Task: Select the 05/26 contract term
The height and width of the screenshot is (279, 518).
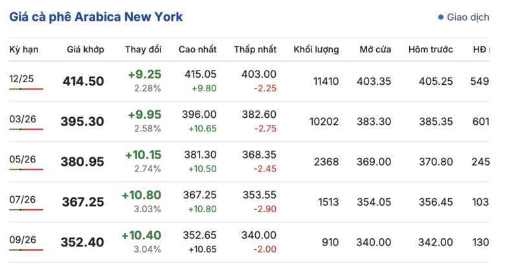Action: [23, 159]
